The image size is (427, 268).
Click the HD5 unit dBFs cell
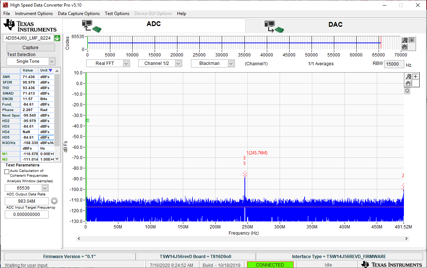(46, 137)
